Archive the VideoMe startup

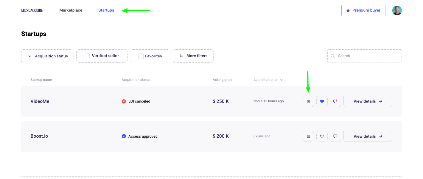pos(308,101)
